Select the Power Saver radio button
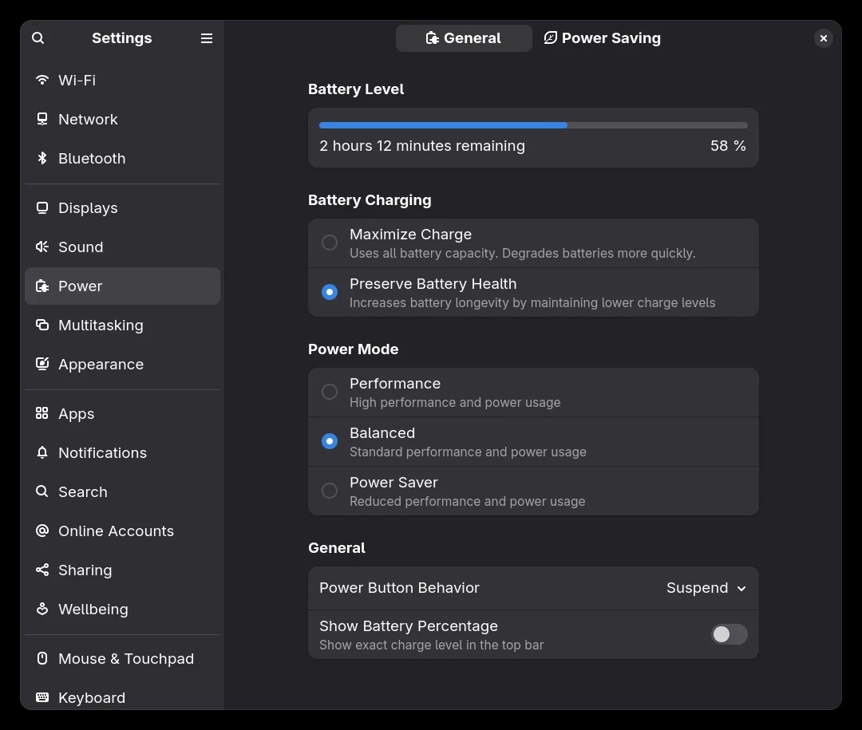 [330, 491]
